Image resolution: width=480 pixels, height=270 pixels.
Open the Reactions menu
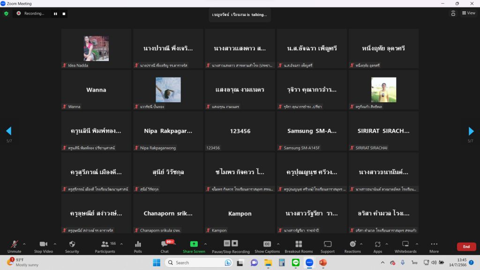(352, 247)
